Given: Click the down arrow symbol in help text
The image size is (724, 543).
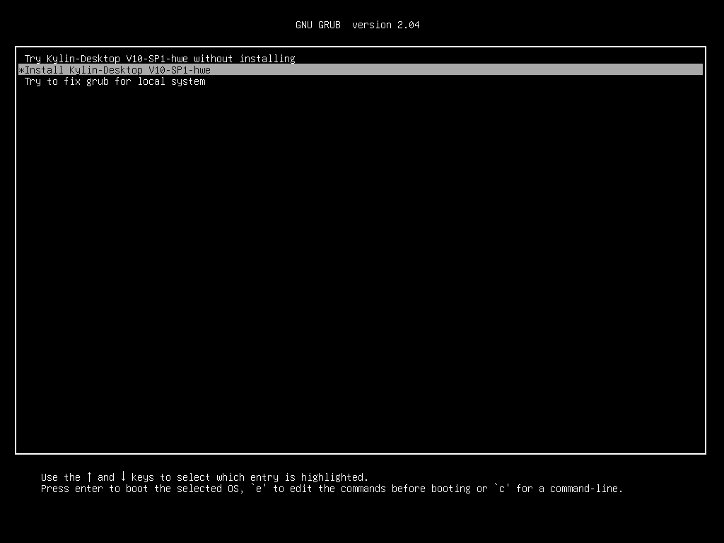Looking at the screenshot, I should 123,477.
